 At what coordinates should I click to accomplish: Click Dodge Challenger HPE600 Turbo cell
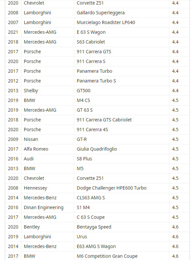(121, 188)
